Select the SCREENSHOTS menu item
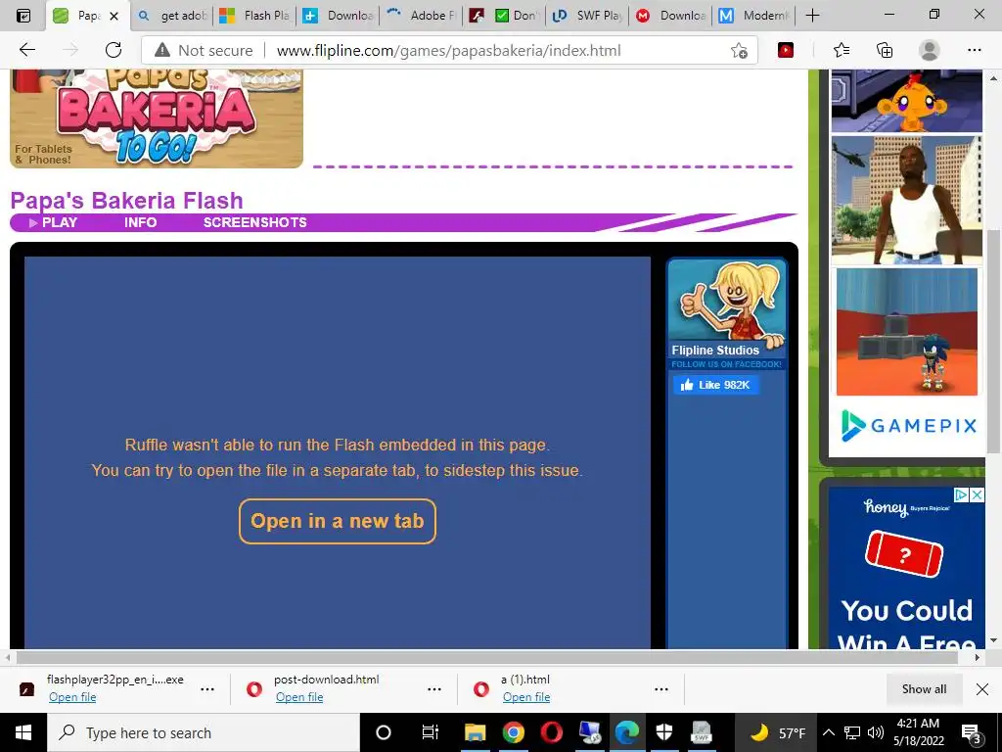The image size is (1002, 752). tap(255, 222)
